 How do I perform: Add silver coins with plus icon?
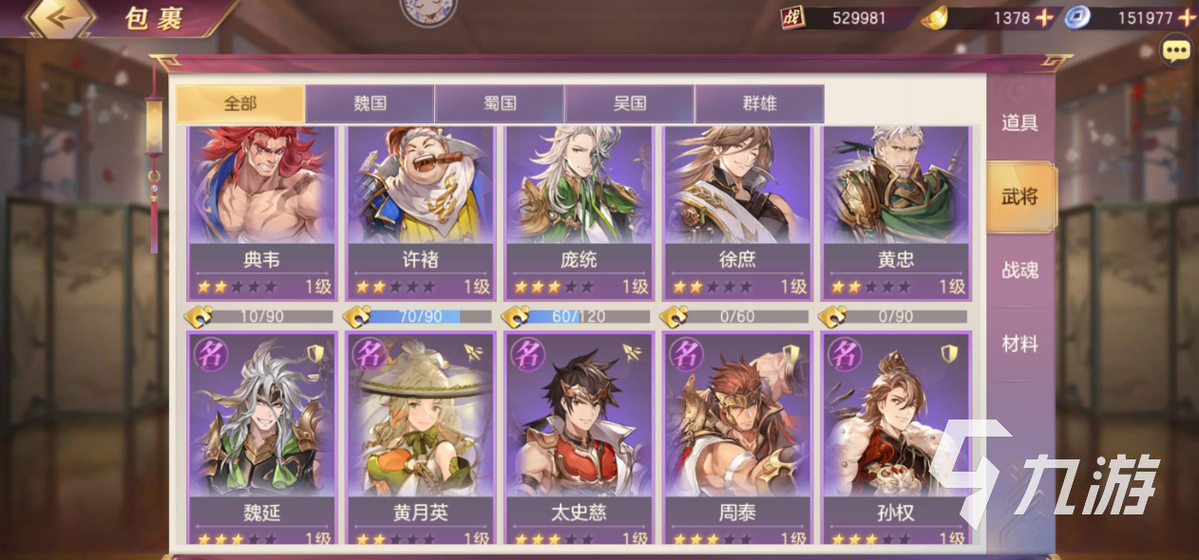click(x=1186, y=18)
